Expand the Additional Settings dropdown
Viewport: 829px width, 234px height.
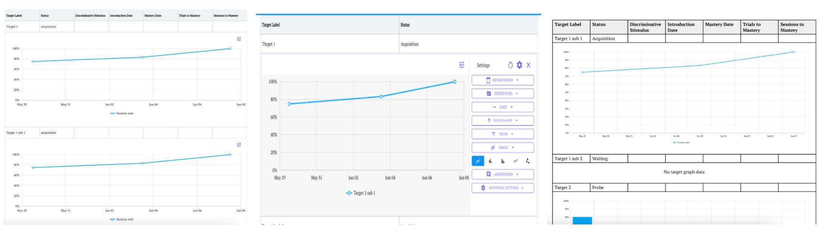(503, 188)
